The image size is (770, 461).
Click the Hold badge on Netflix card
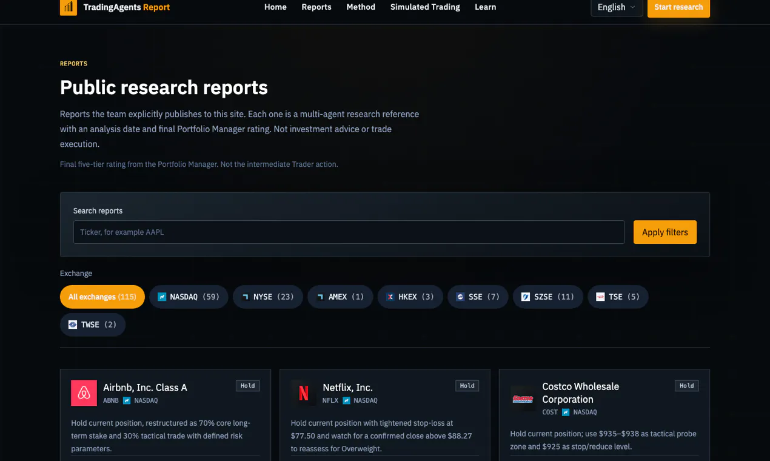pos(467,386)
